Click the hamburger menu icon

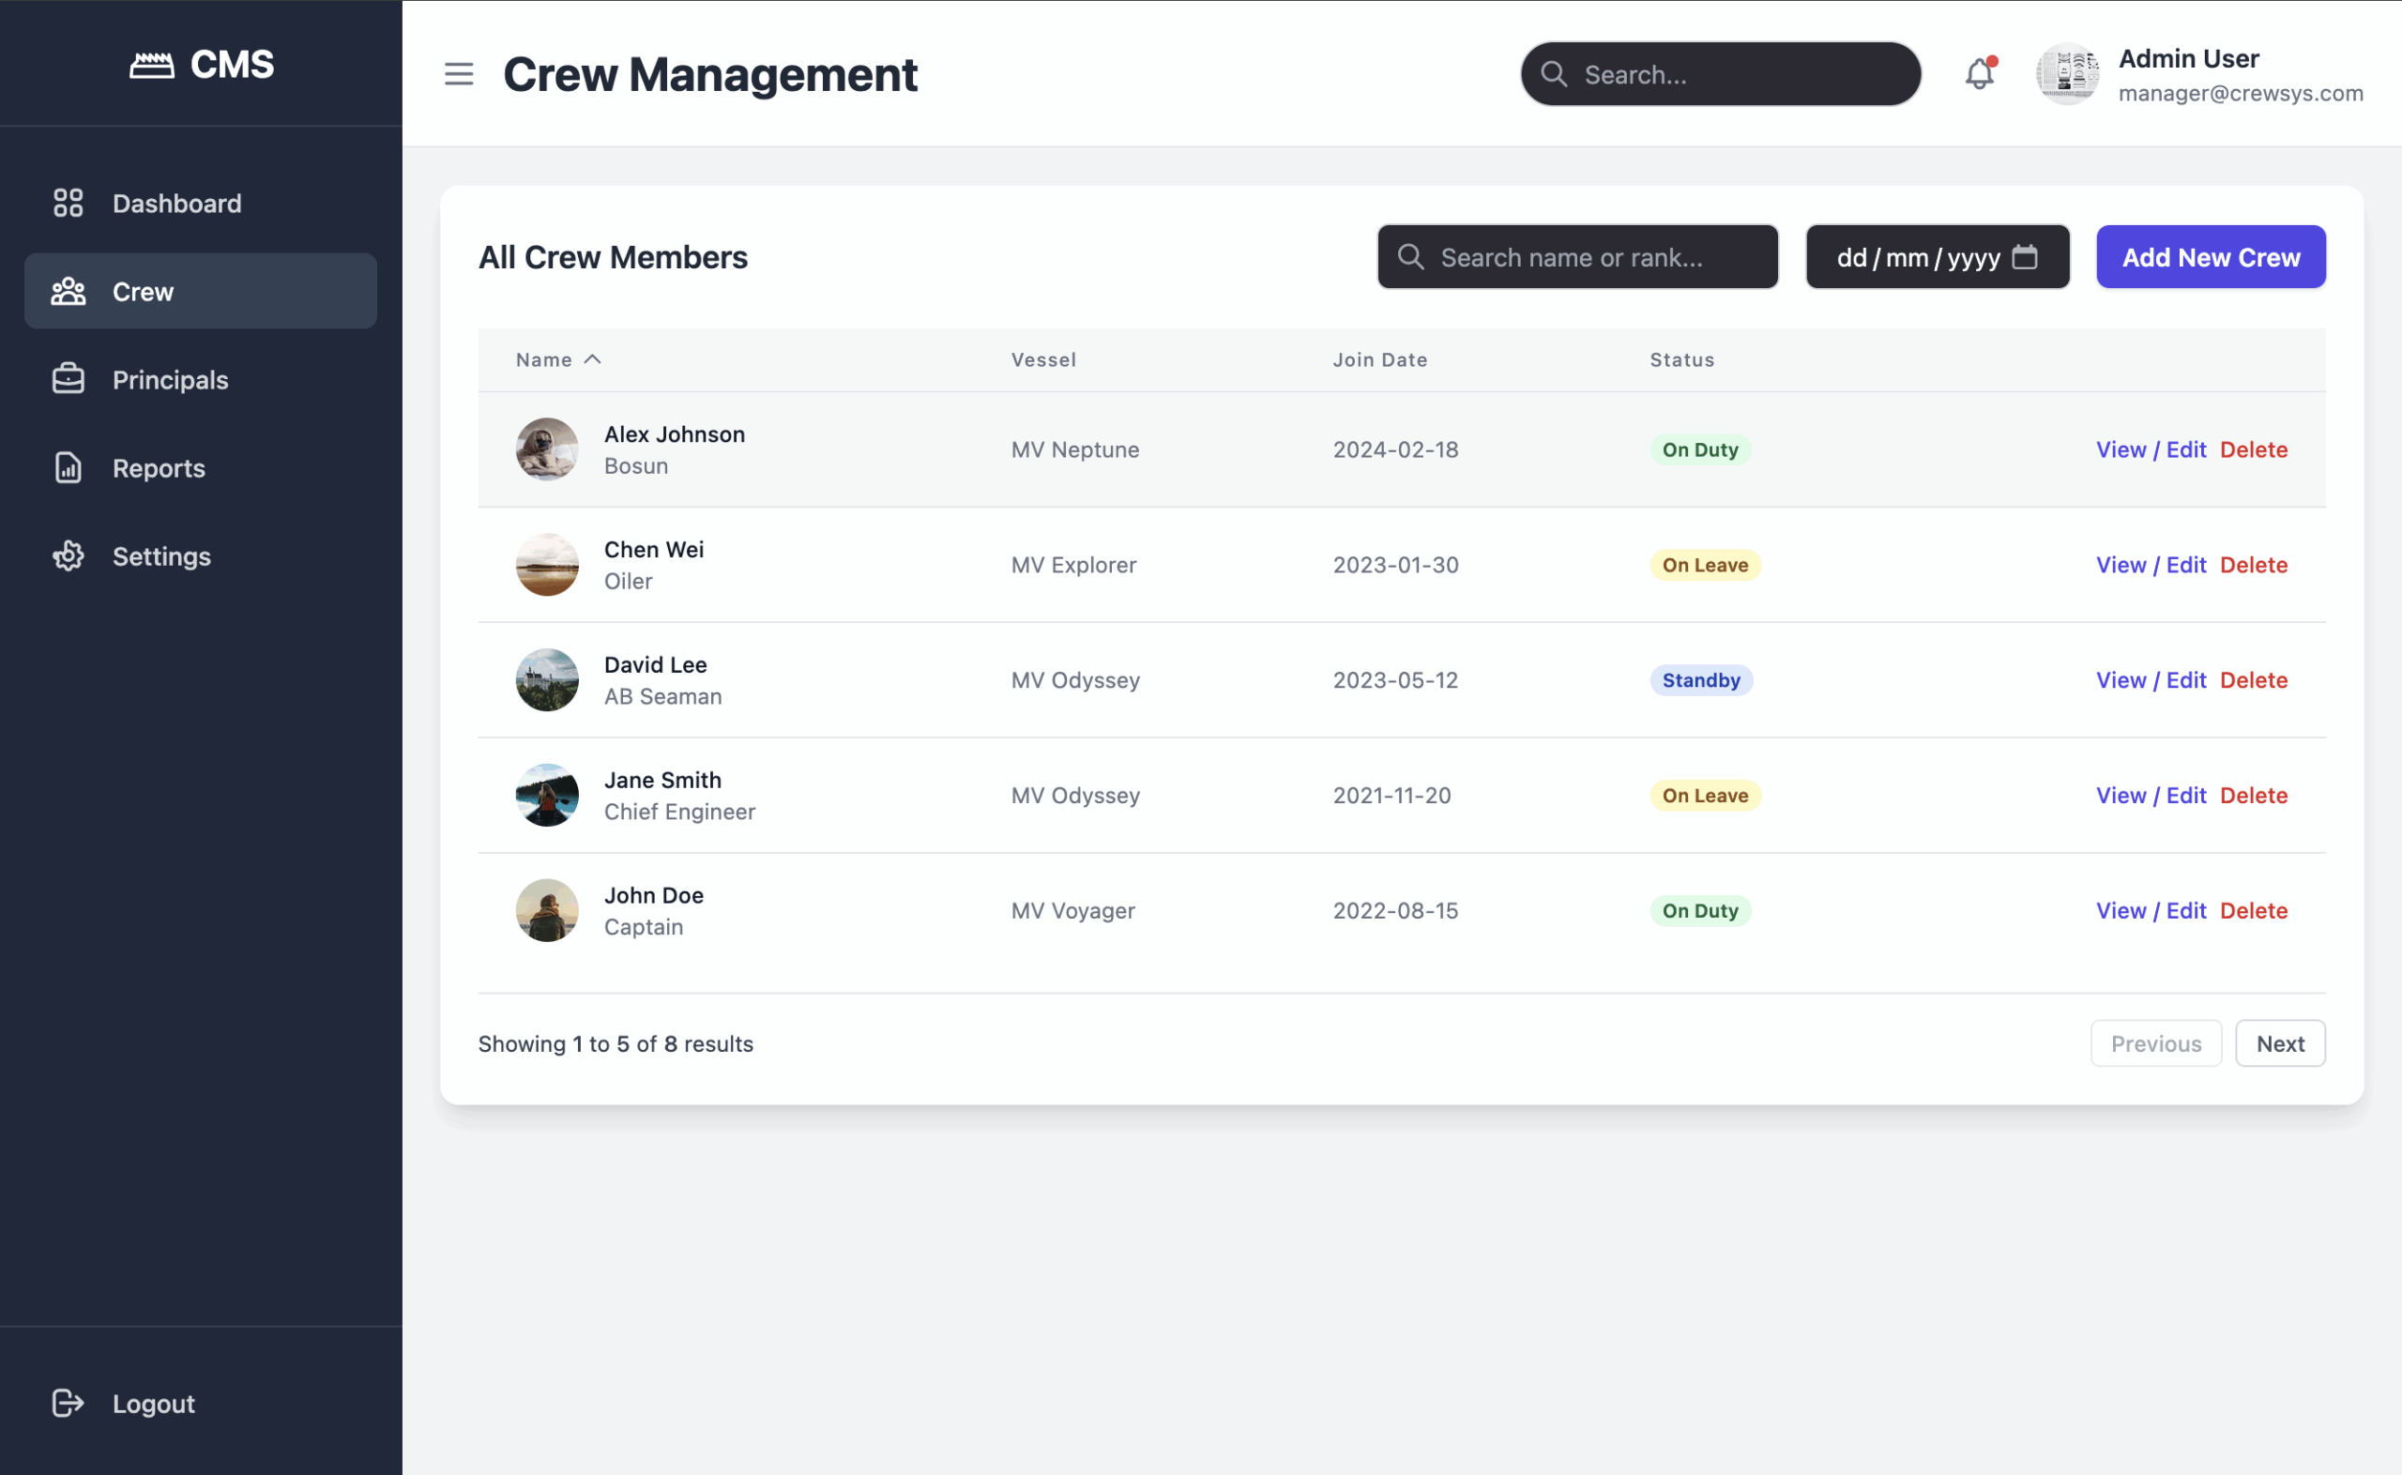pos(459,74)
